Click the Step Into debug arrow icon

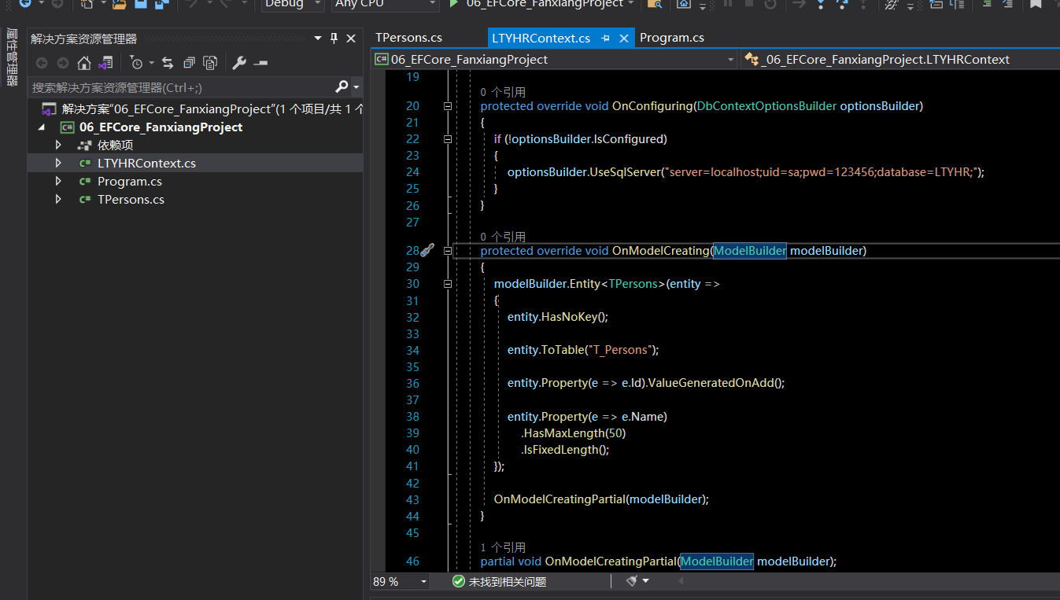(x=821, y=4)
